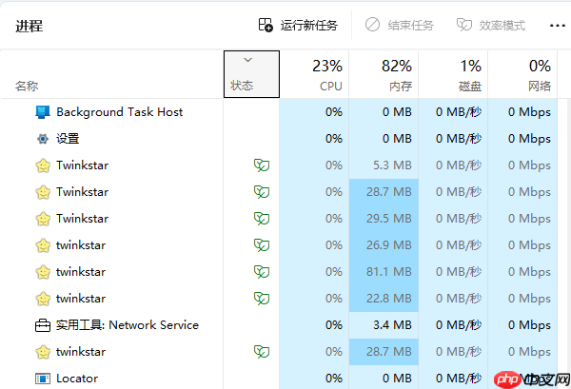
Task: Click the Background Task Host process icon
Action: (43, 112)
